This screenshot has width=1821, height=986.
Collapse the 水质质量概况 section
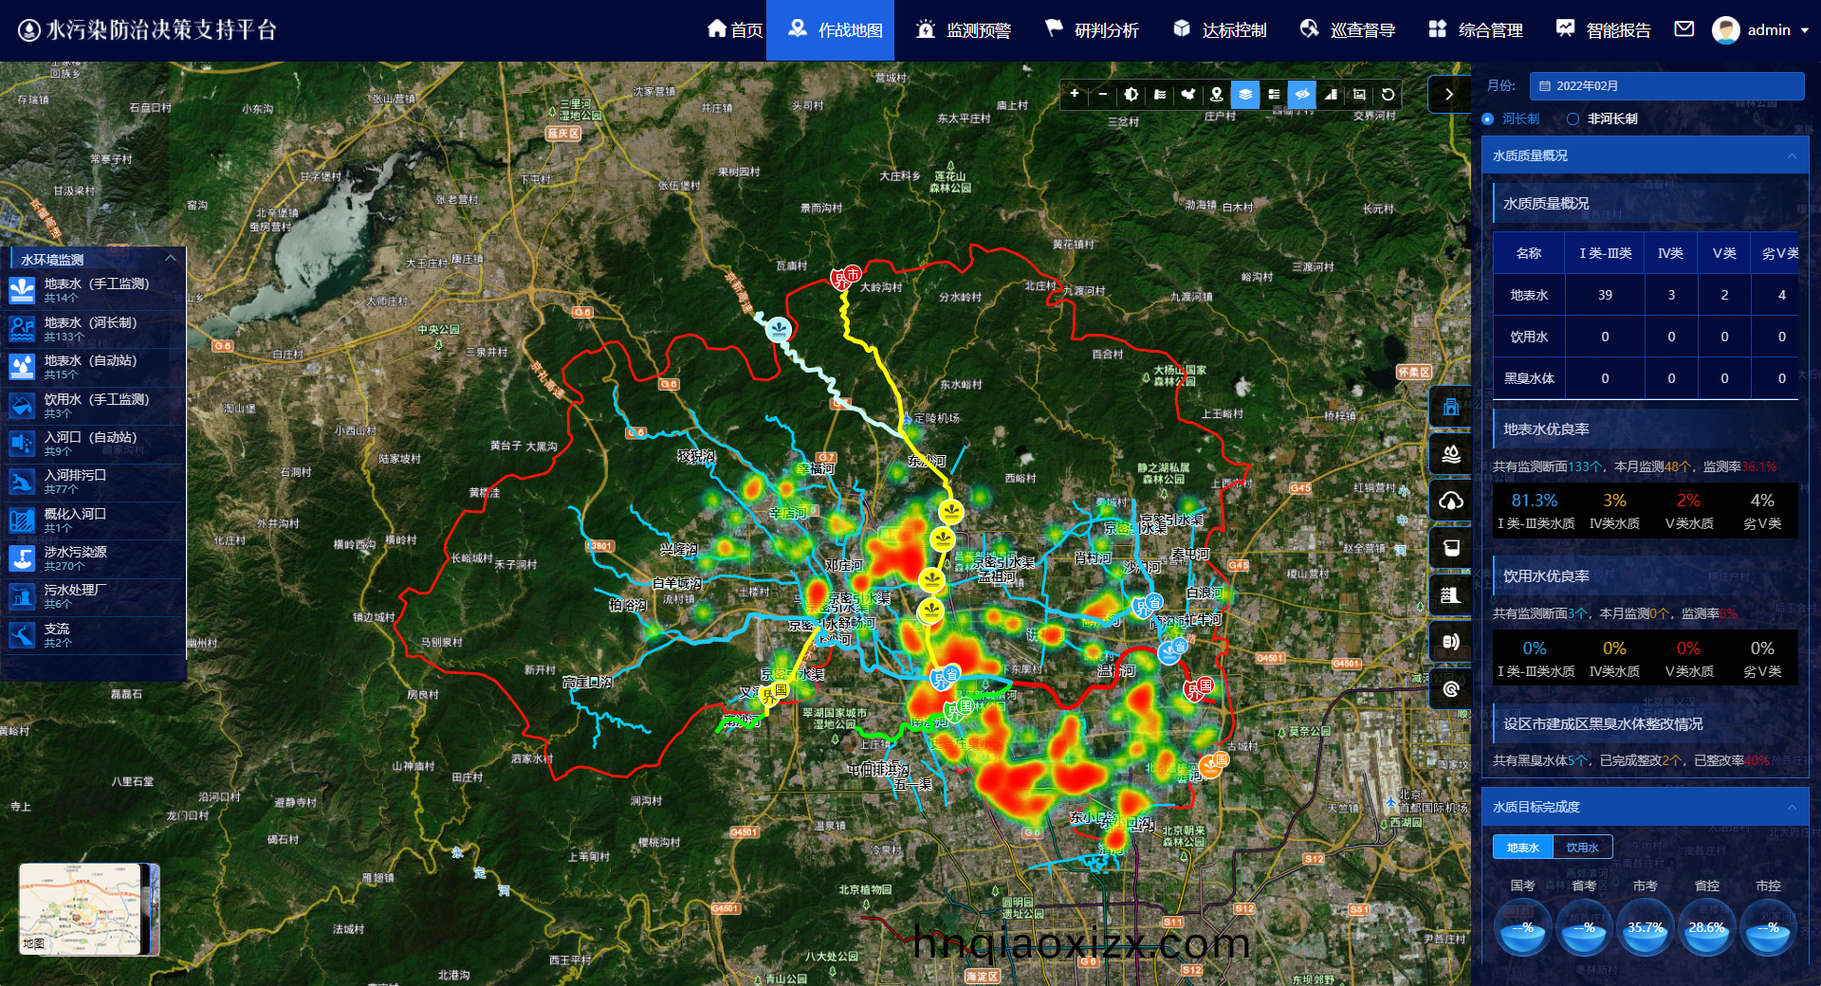click(1792, 155)
